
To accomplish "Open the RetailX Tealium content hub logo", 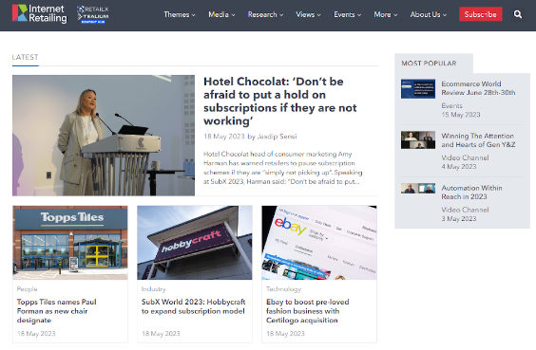I will click(93, 14).
